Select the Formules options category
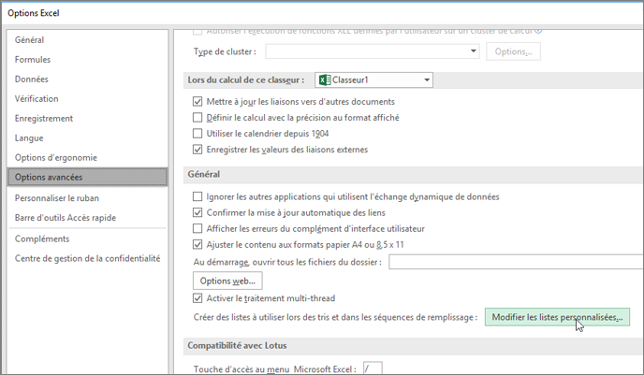 tap(33, 60)
